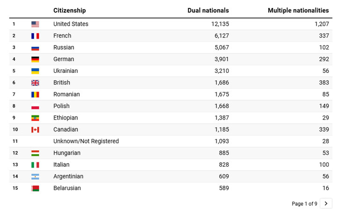This screenshot has height=211, width=337.
Task: Click the Argentinian flag icon
Action: (35, 176)
